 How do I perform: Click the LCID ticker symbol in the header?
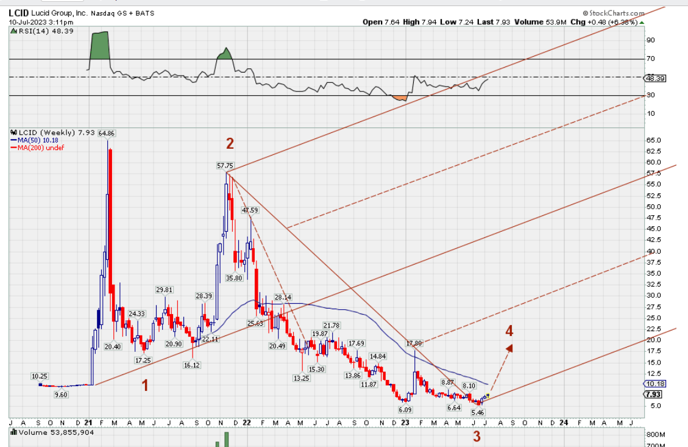tap(19, 12)
